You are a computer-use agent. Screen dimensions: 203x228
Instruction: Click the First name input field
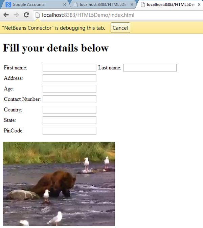(x=69, y=68)
